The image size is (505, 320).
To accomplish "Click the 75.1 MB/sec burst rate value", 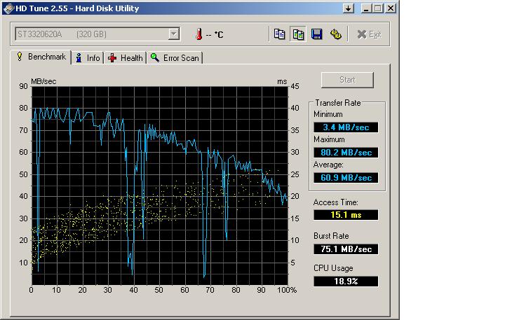I will (346, 249).
